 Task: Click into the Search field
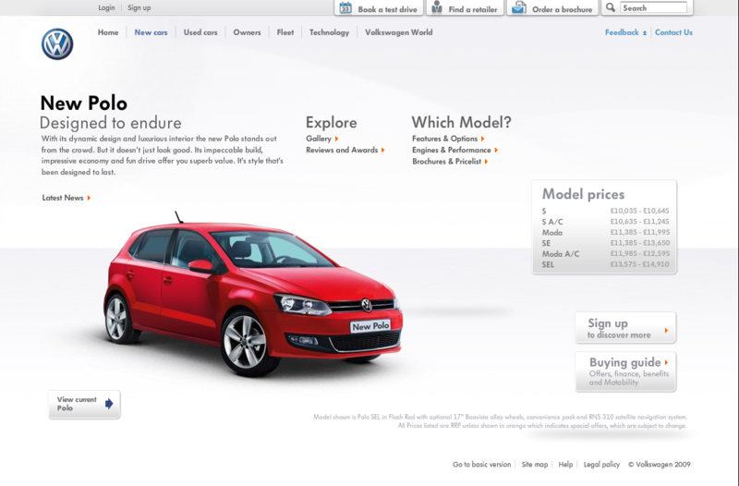tap(653, 7)
